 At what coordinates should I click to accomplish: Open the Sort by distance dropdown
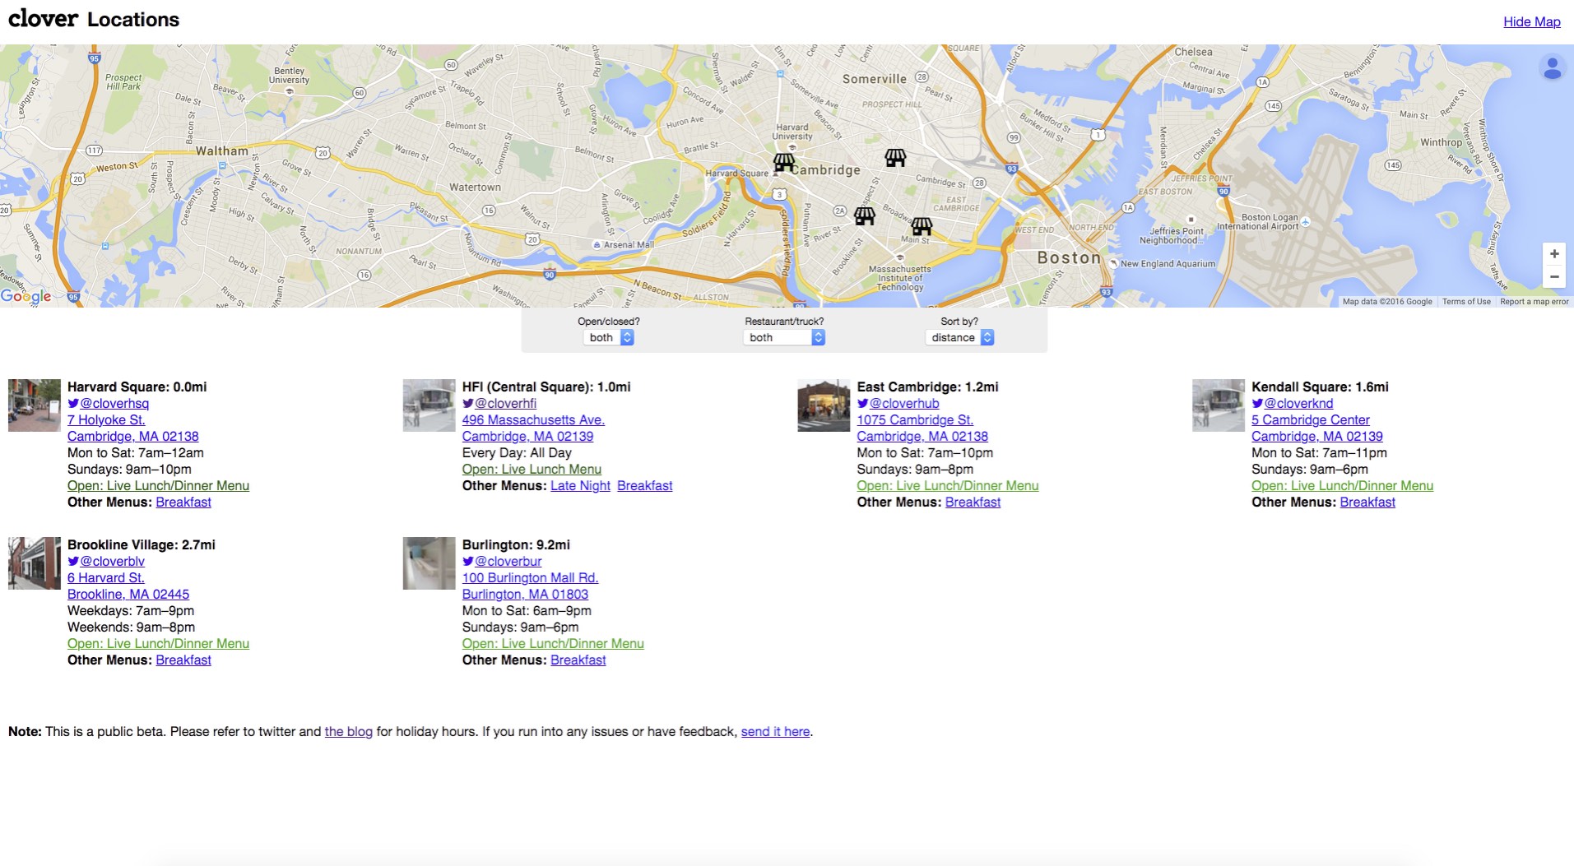pos(959,337)
